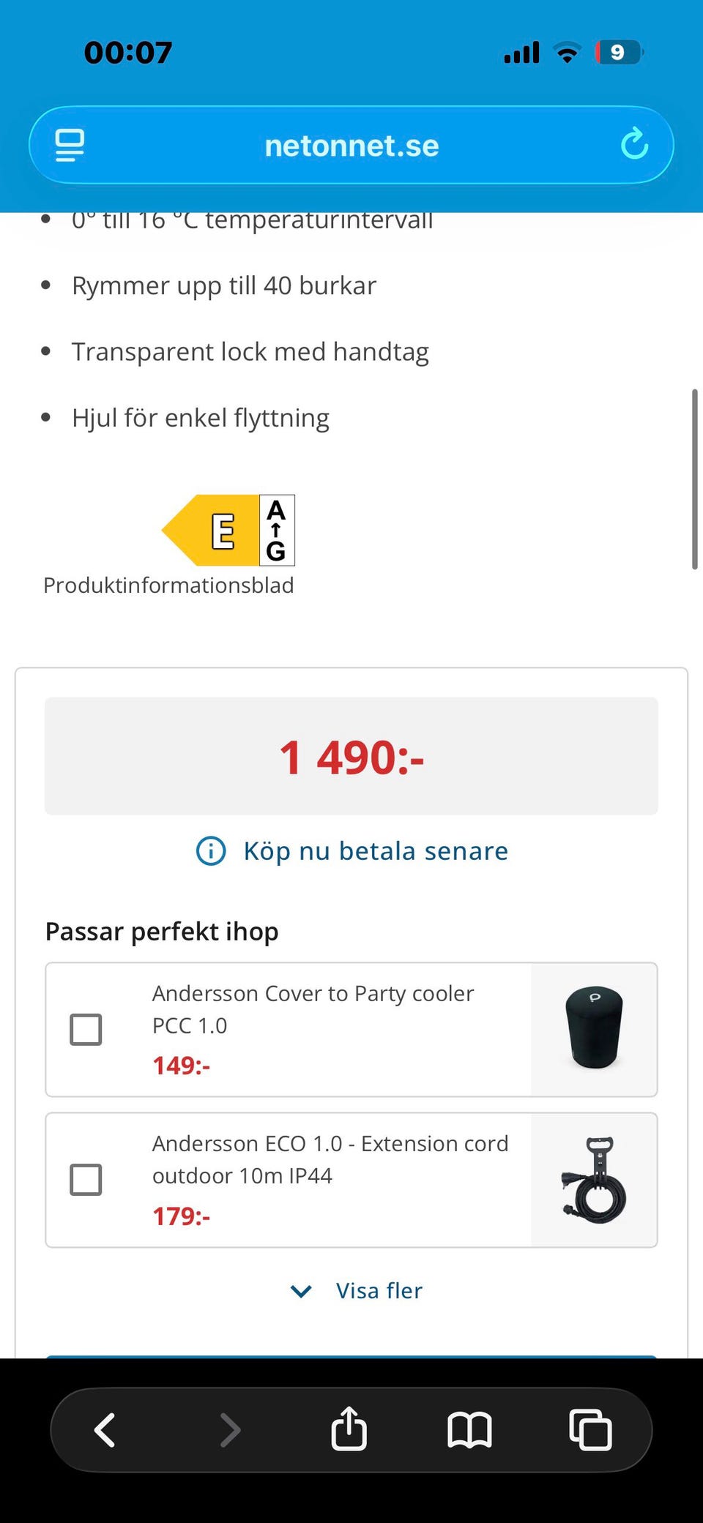Tap the forward navigation arrow

(229, 1429)
